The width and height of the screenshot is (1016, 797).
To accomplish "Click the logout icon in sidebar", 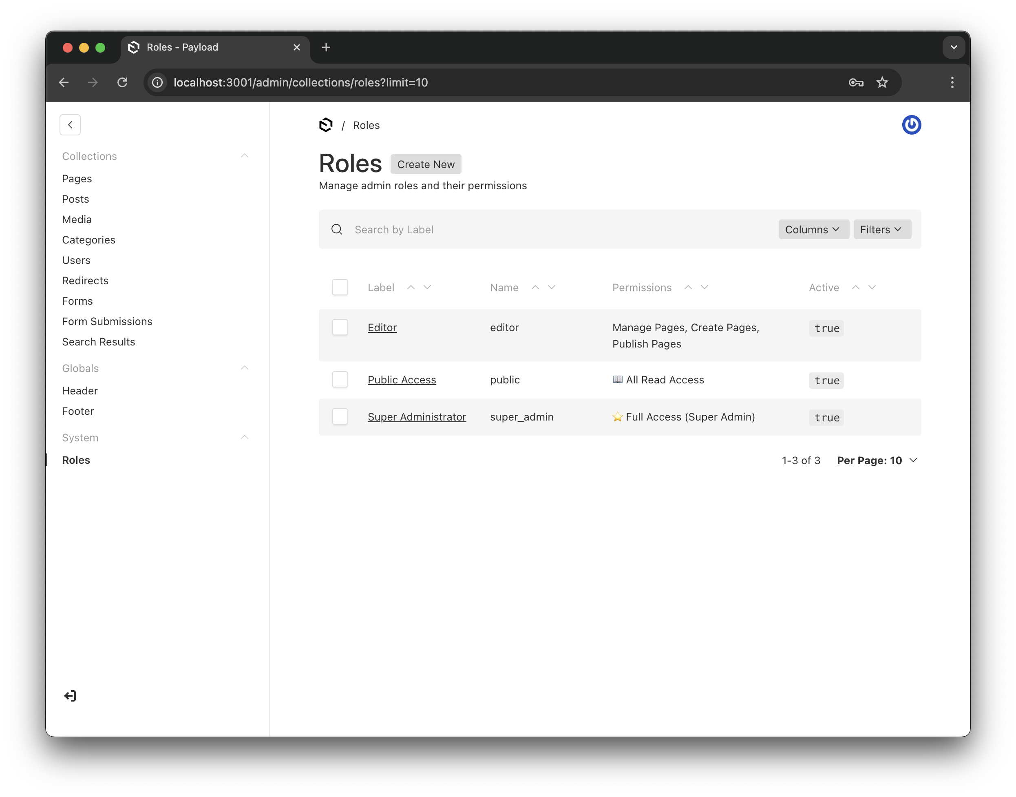I will click(70, 696).
